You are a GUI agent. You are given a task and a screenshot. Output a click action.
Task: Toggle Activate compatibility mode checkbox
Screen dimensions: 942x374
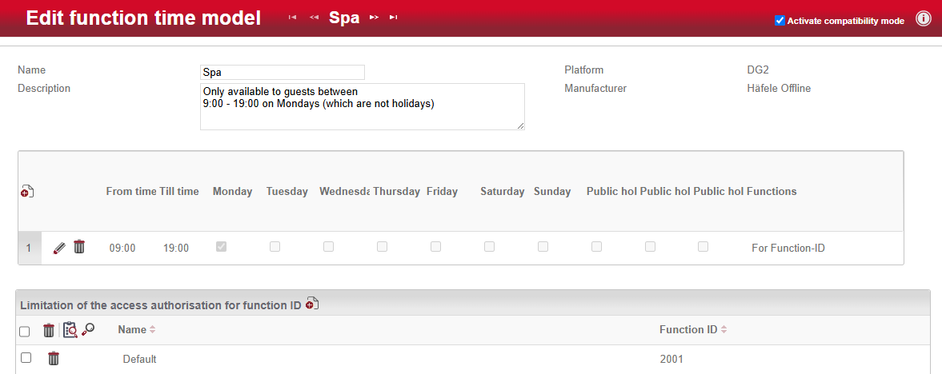click(x=780, y=21)
